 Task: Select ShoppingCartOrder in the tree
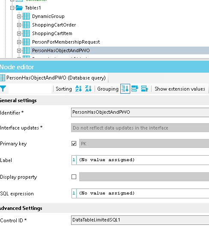54,25
